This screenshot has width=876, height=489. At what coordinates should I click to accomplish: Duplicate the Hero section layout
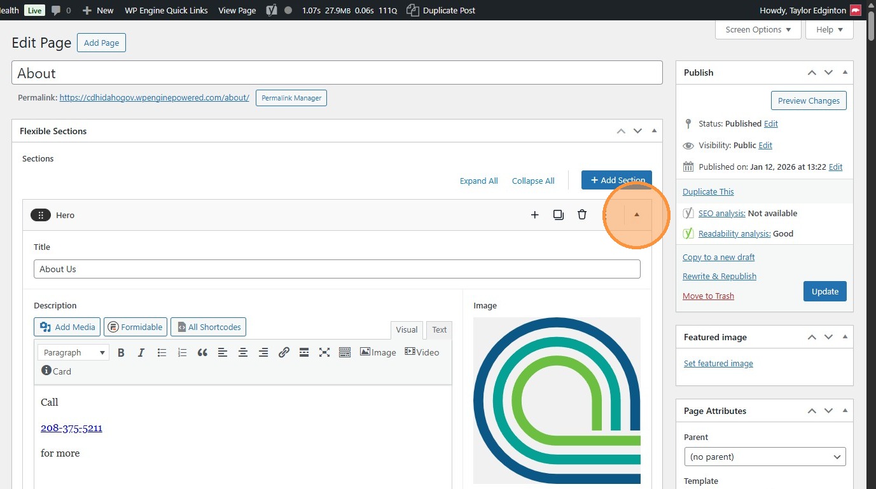pos(558,215)
